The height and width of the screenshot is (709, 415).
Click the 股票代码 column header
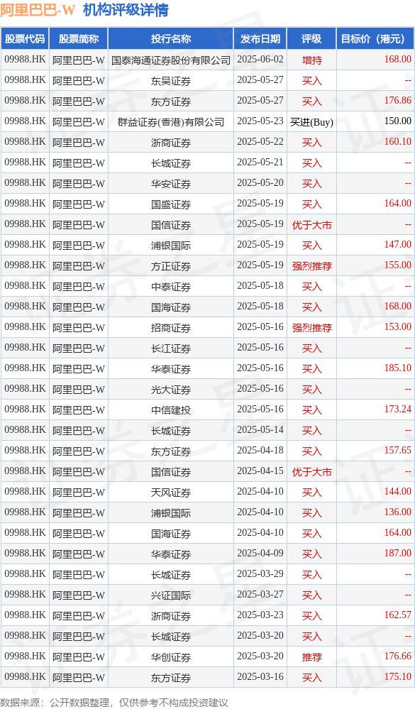click(25, 39)
